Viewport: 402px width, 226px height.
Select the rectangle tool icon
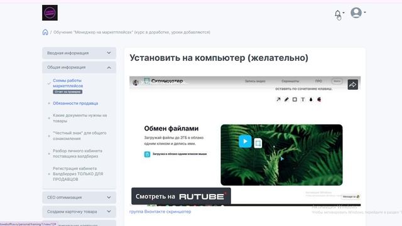point(295,99)
